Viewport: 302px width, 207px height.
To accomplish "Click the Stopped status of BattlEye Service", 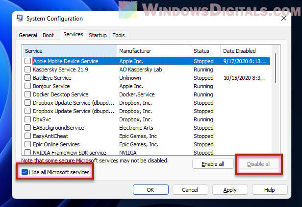I will coord(203,78).
